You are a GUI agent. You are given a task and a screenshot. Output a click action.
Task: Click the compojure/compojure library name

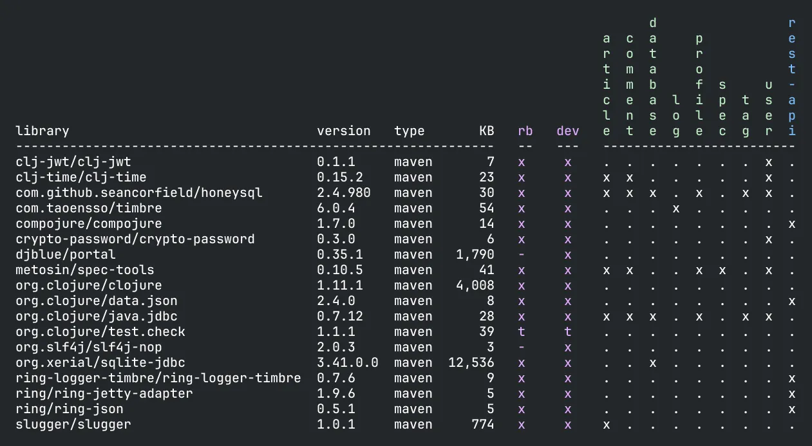tap(89, 224)
